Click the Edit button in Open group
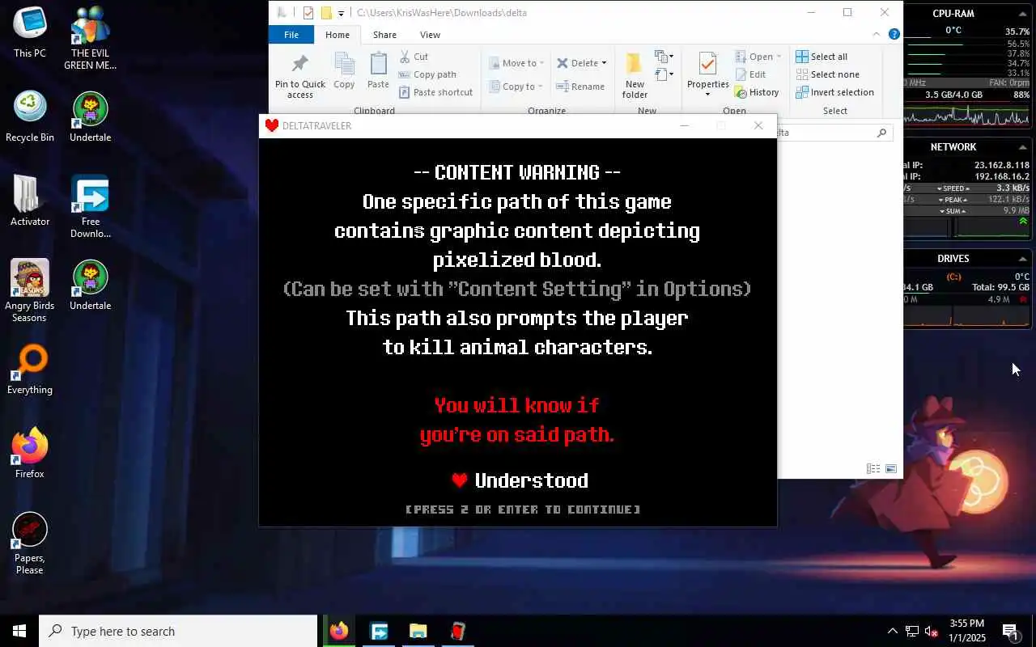The image size is (1036, 647). tap(750, 74)
